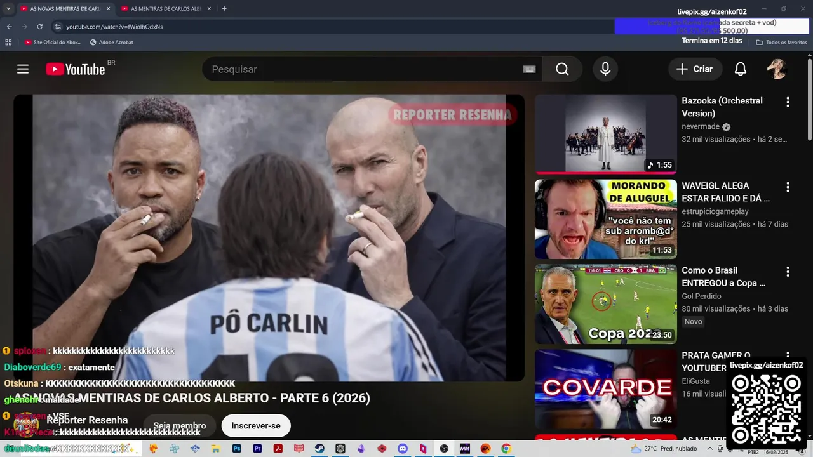The width and height of the screenshot is (813, 457).
Task: Open the site information icon in address bar
Action: (x=58, y=27)
